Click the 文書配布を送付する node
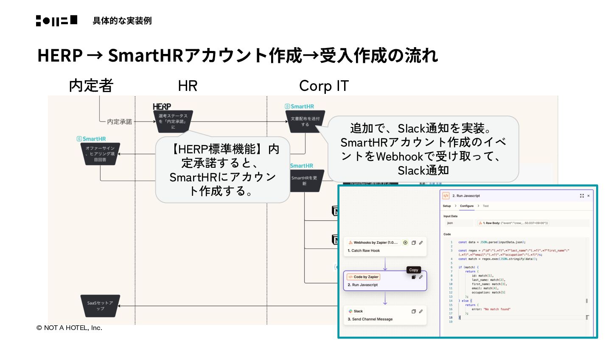 305,121
